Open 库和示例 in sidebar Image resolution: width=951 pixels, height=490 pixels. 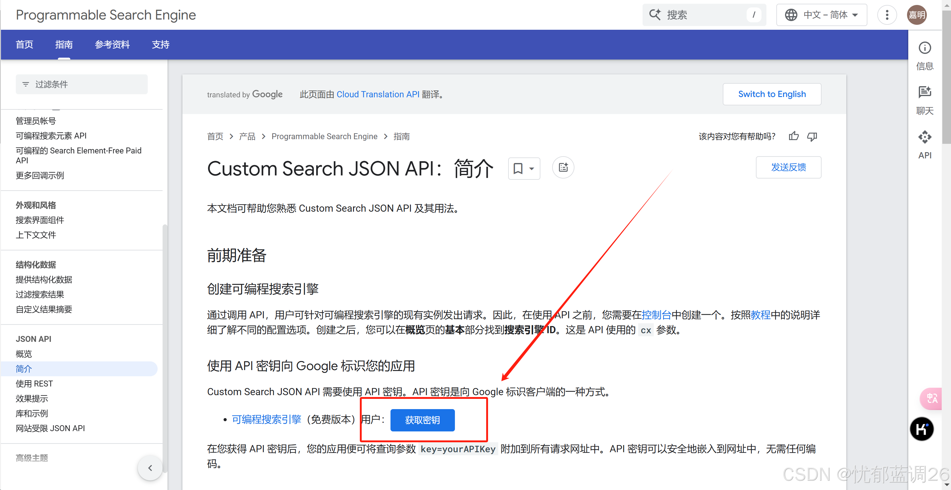click(32, 413)
